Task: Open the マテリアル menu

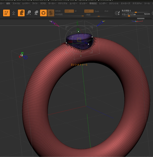Action: 62,4
